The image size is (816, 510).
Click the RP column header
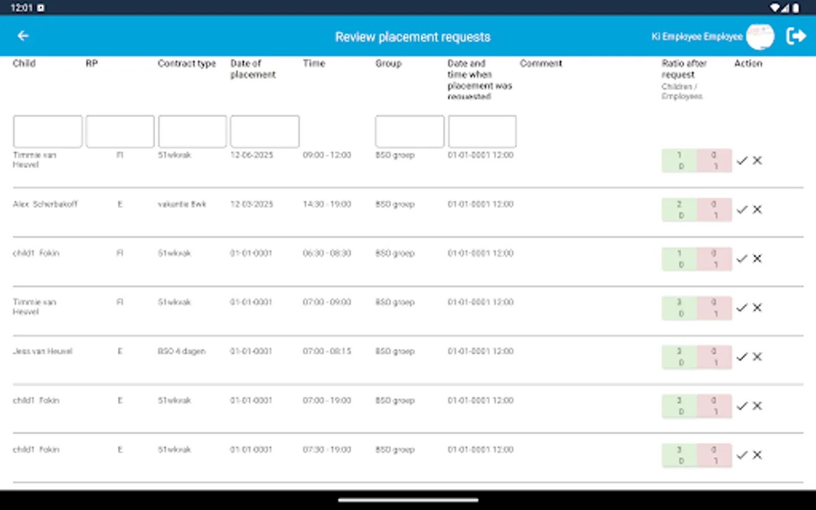[91, 63]
